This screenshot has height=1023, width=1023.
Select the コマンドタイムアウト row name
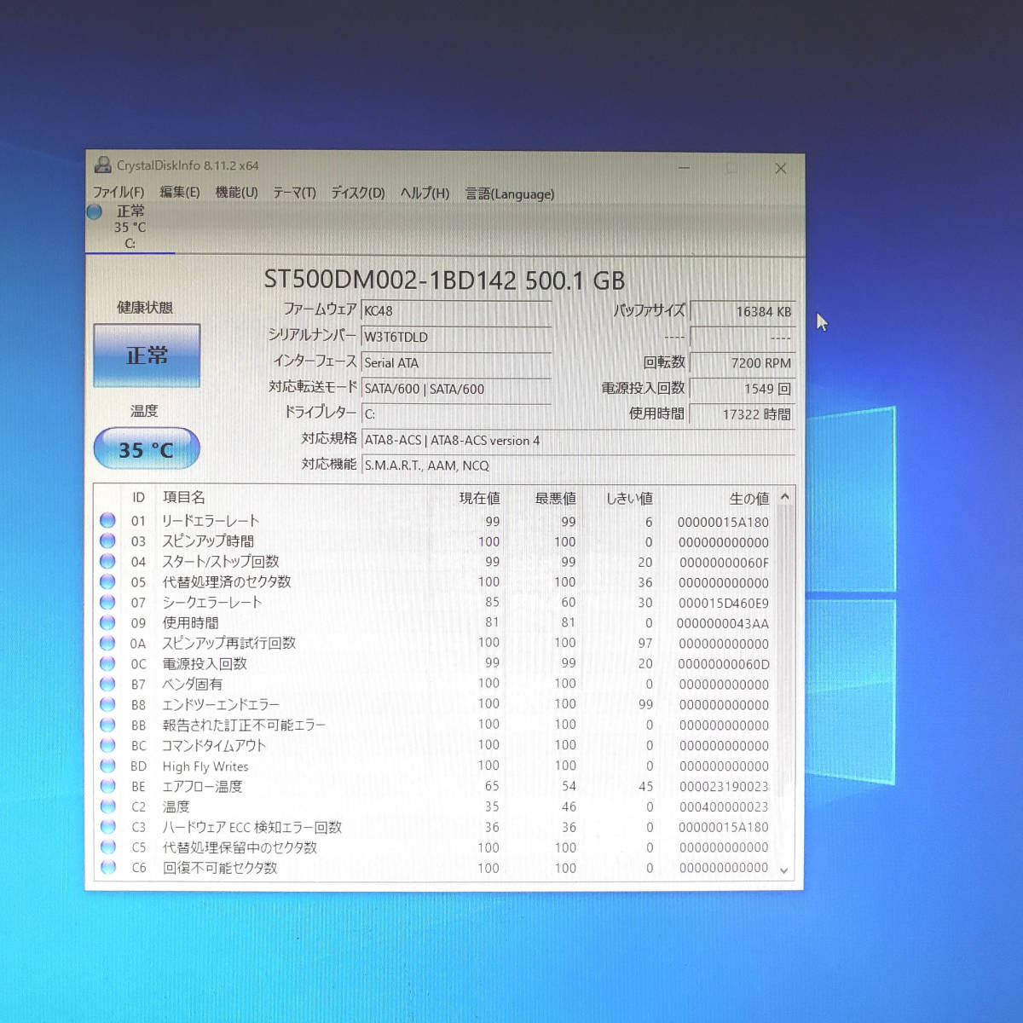(214, 746)
